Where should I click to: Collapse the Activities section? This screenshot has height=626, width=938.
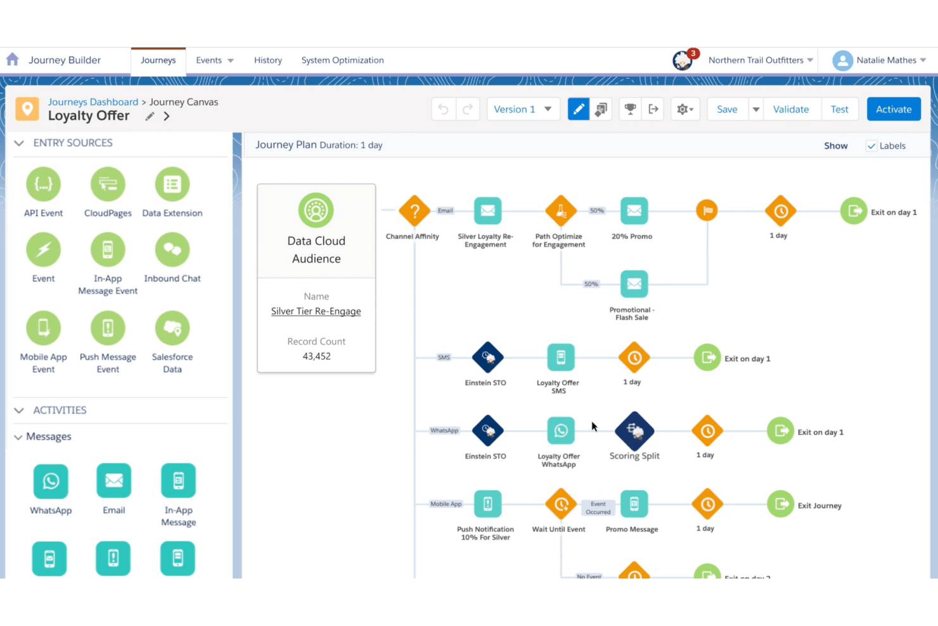19,410
